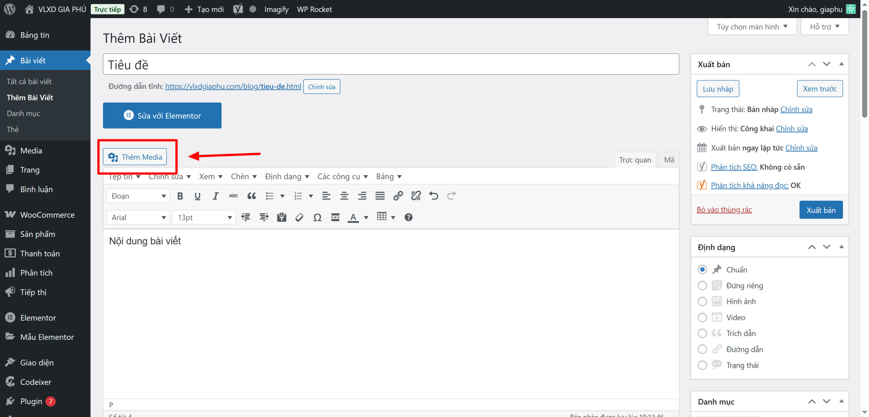This screenshot has width=869, height=417.
Task: Click the Tiêu đề title field
Action: (x=390, y=64)
